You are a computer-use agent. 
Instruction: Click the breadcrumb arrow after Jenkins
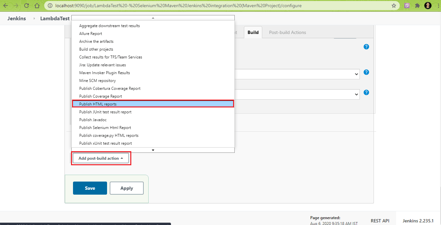tap(34, 19)
